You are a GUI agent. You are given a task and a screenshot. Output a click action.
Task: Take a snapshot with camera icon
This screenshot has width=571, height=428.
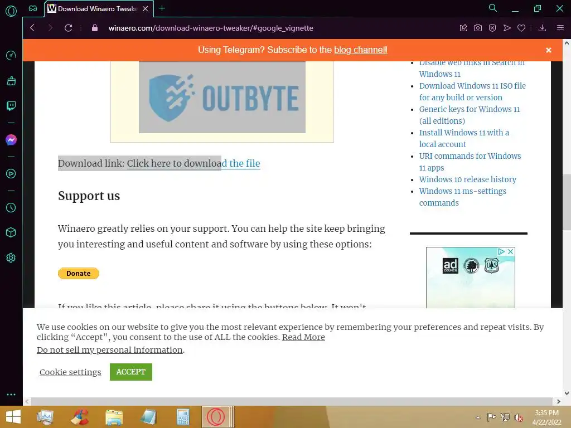[478, 28]
